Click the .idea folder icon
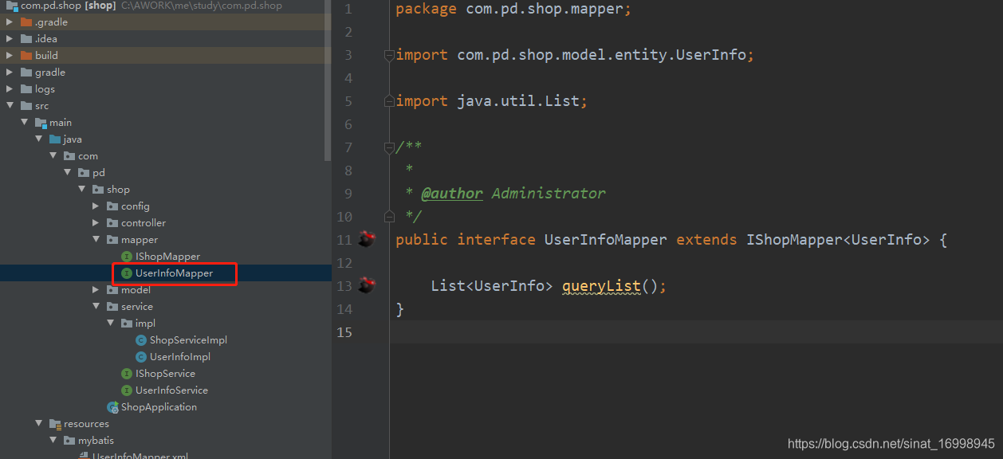1003x459 pixels. click(26, 38)
